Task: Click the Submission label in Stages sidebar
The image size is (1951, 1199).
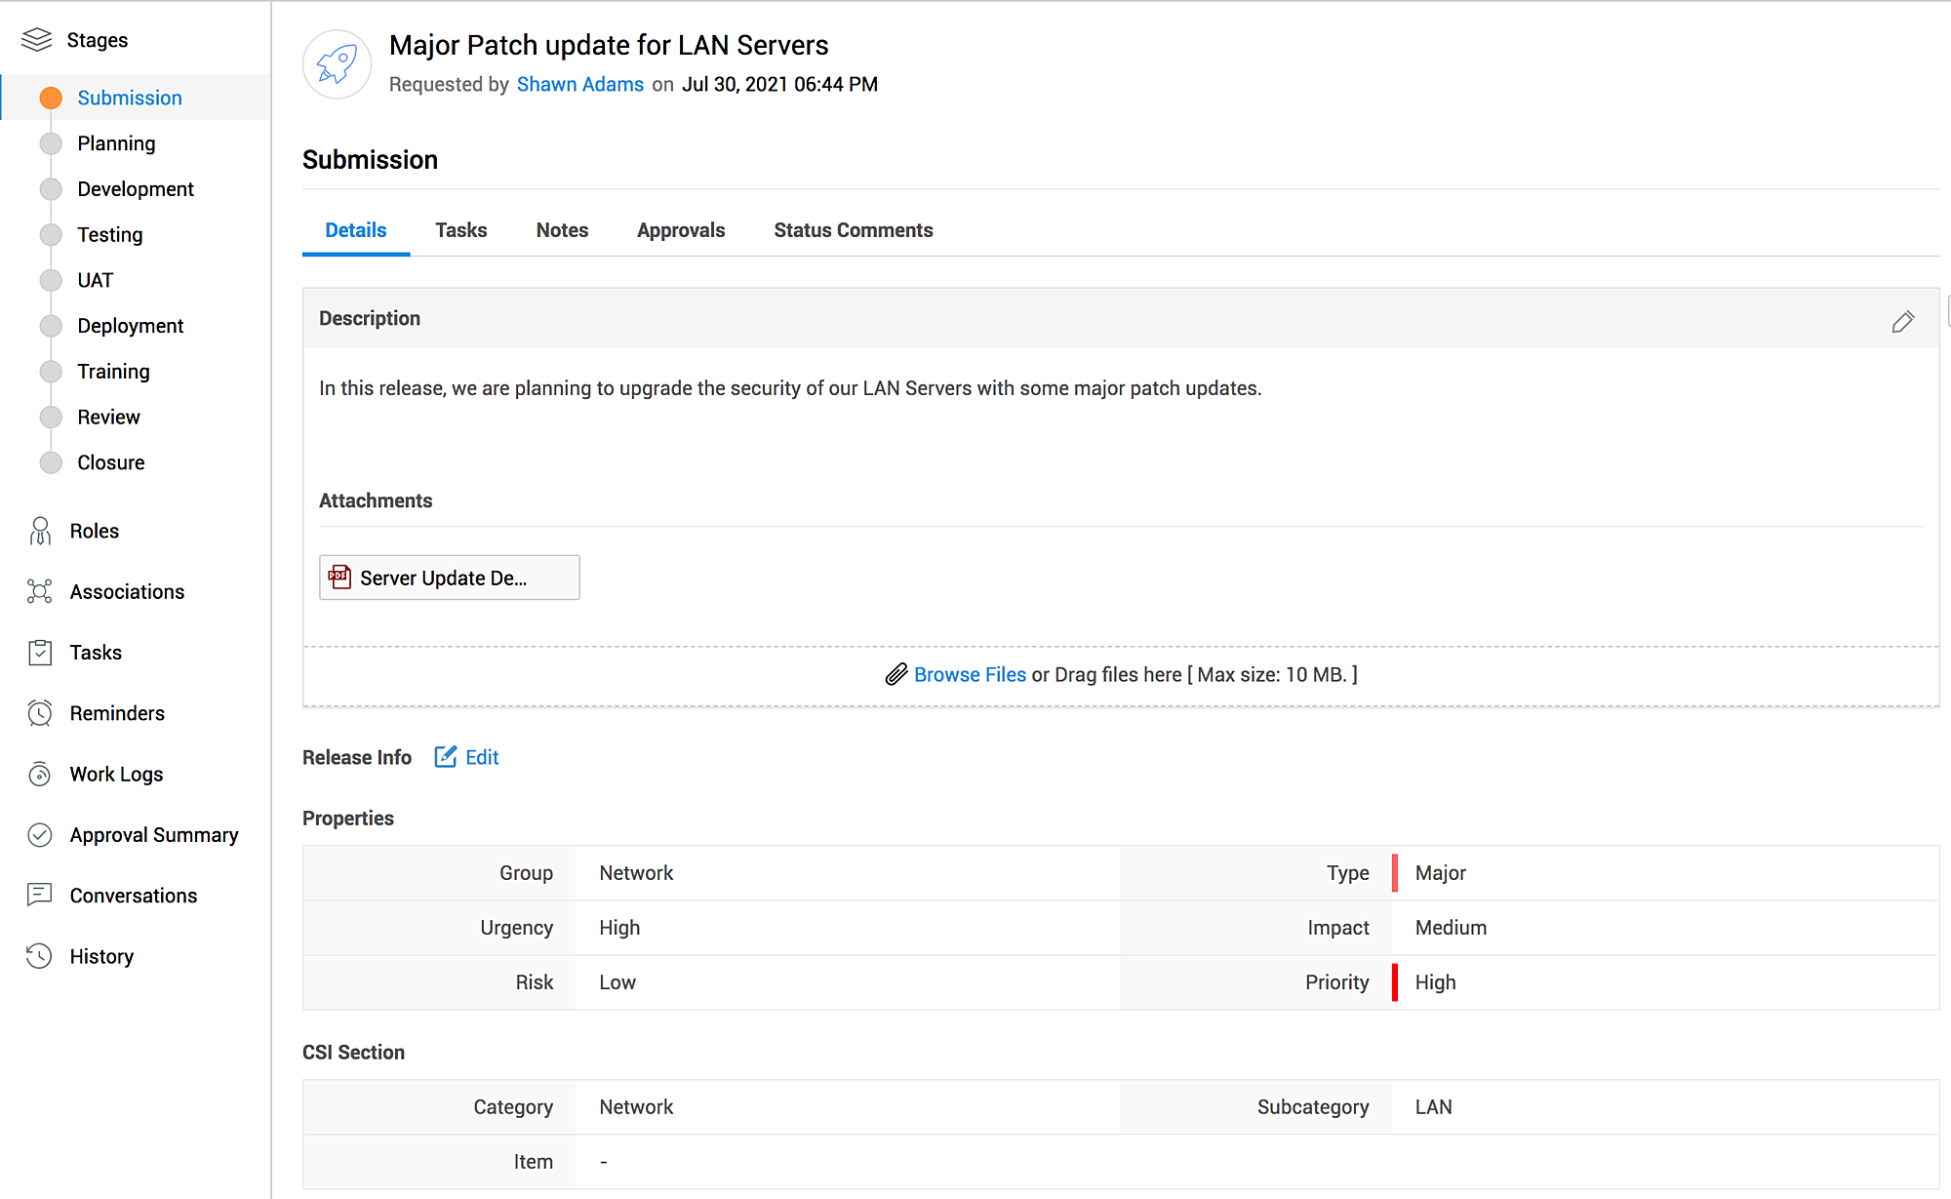Action: tap(130, 98)
